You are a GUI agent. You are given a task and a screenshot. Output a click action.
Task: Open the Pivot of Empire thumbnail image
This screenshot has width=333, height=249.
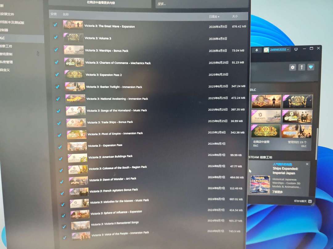[77, 135]
